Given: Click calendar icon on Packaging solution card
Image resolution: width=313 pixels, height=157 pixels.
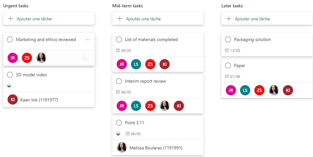Looking at the screenshot, I should point(227,50).
